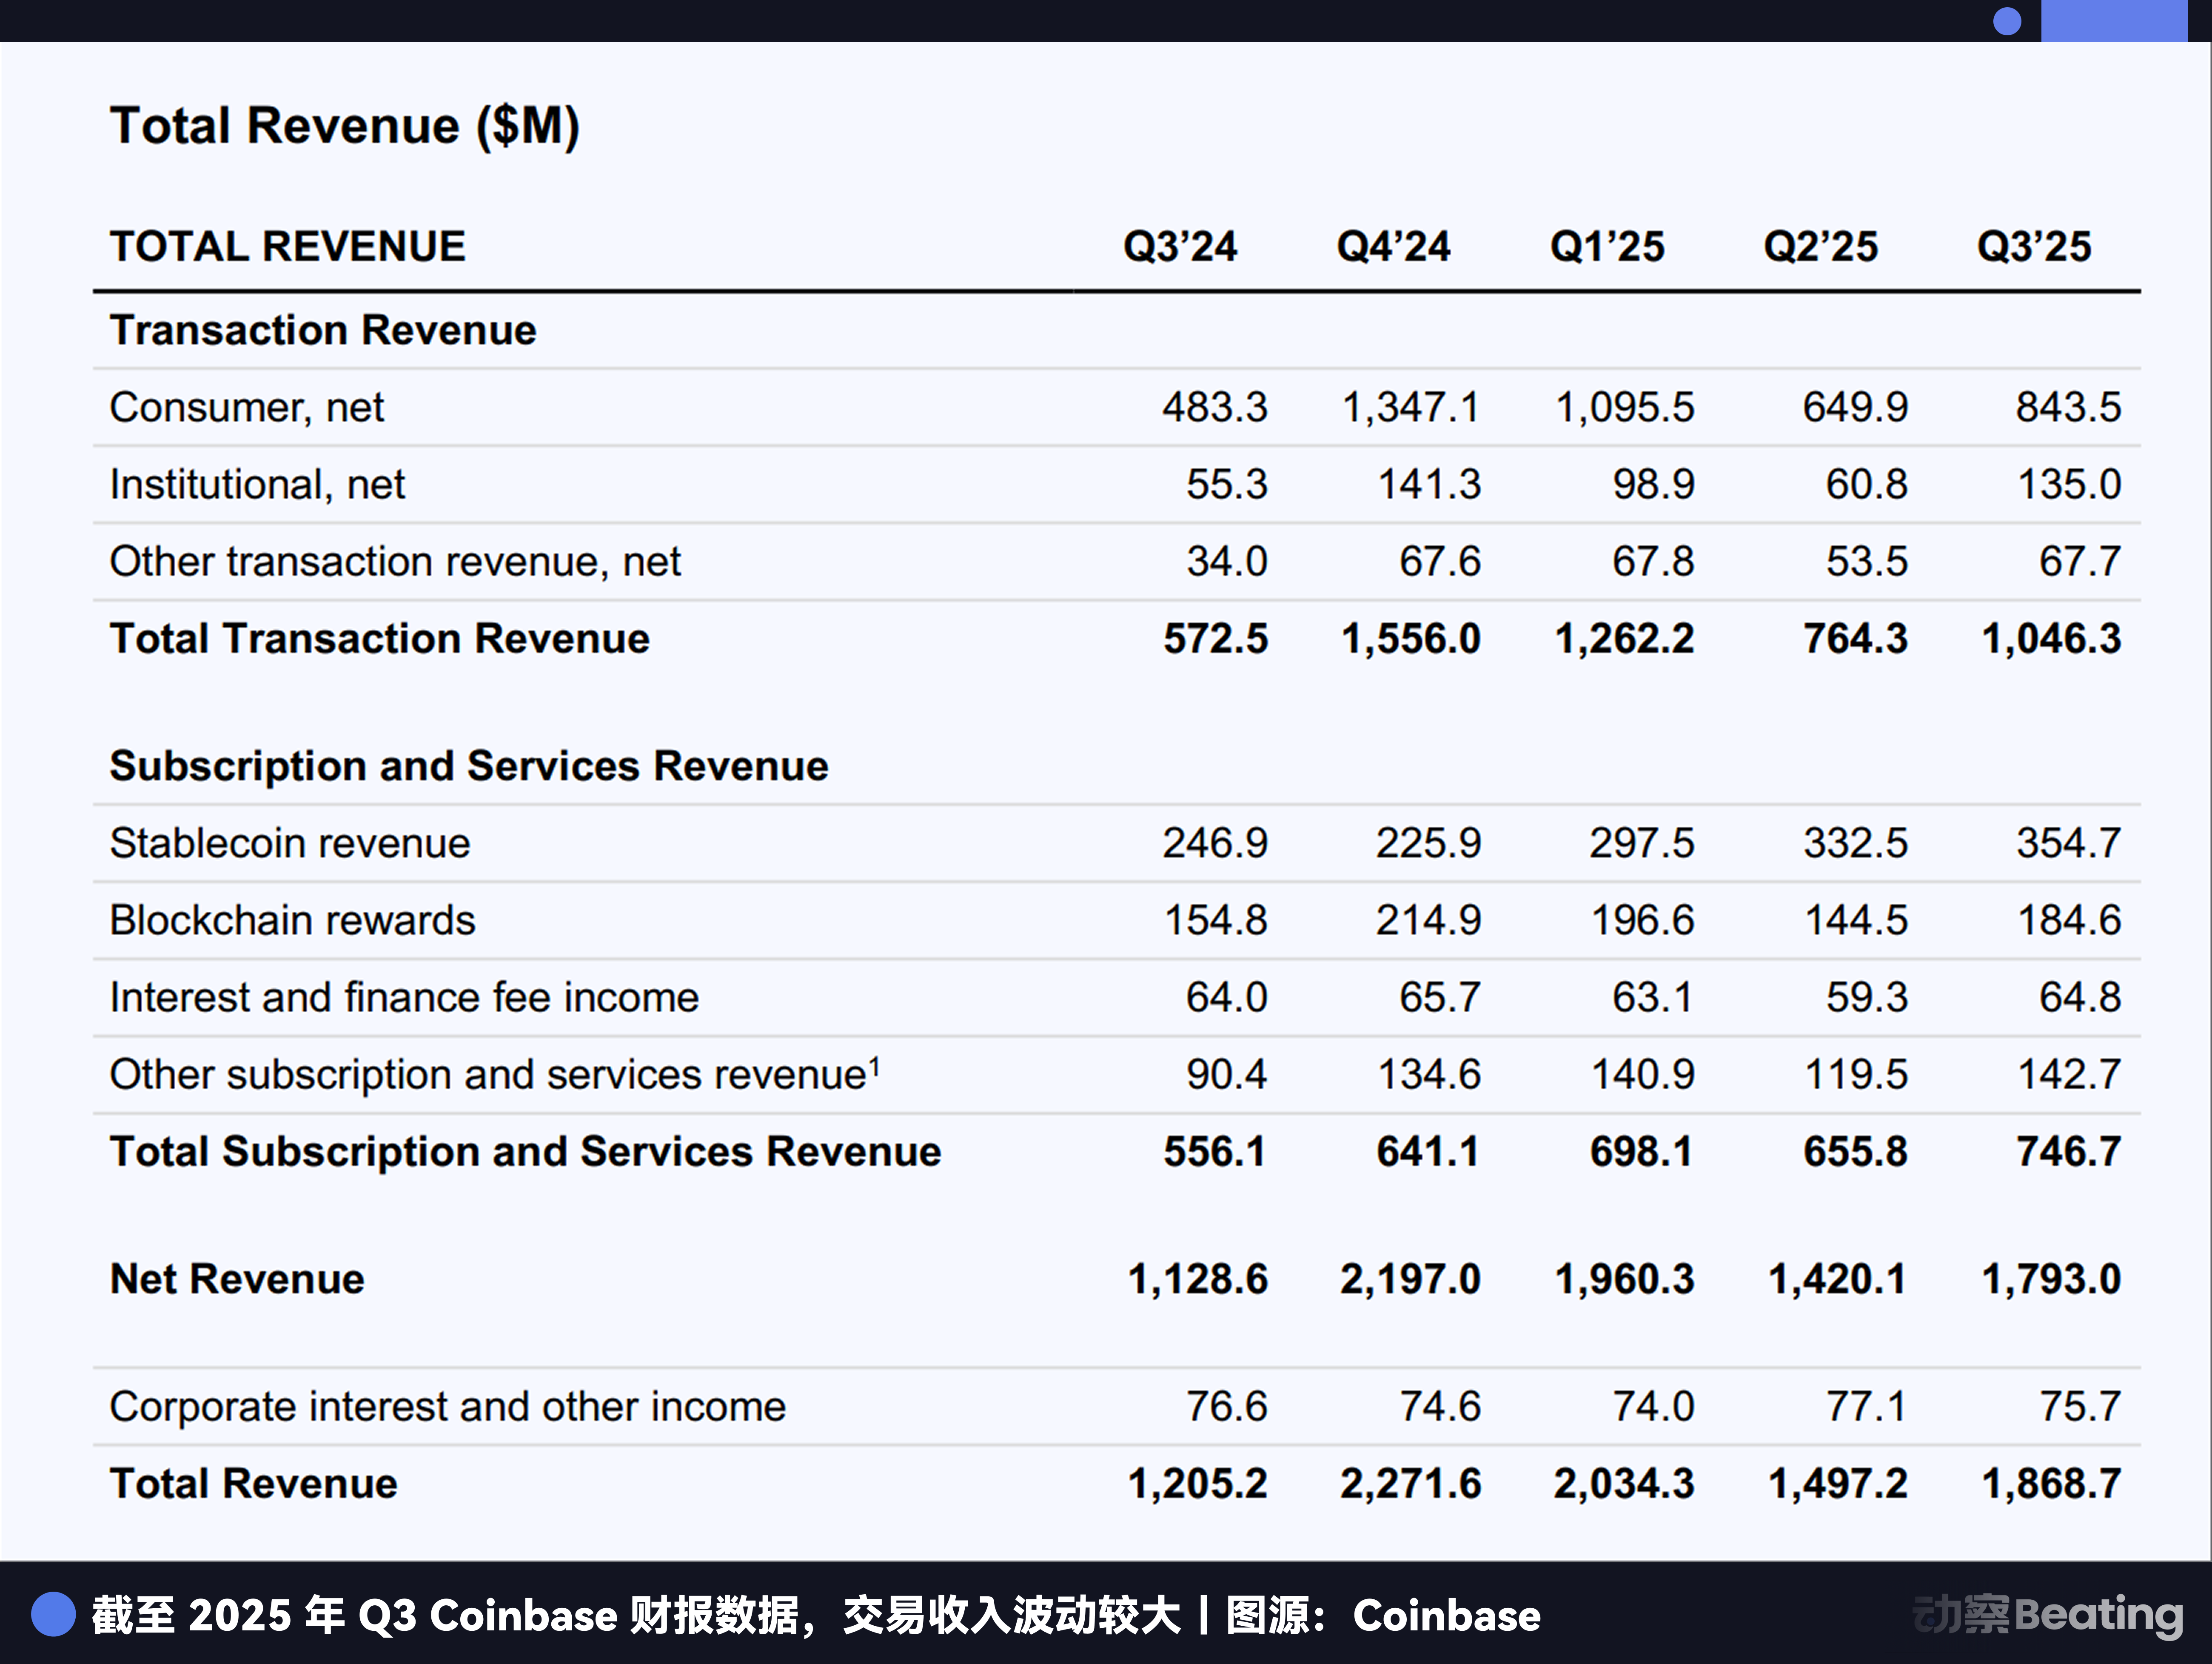Click the footnote marker on Other subscription revenue
This screenshot has height=1664, width=2212.
[x=876, y=1062]
